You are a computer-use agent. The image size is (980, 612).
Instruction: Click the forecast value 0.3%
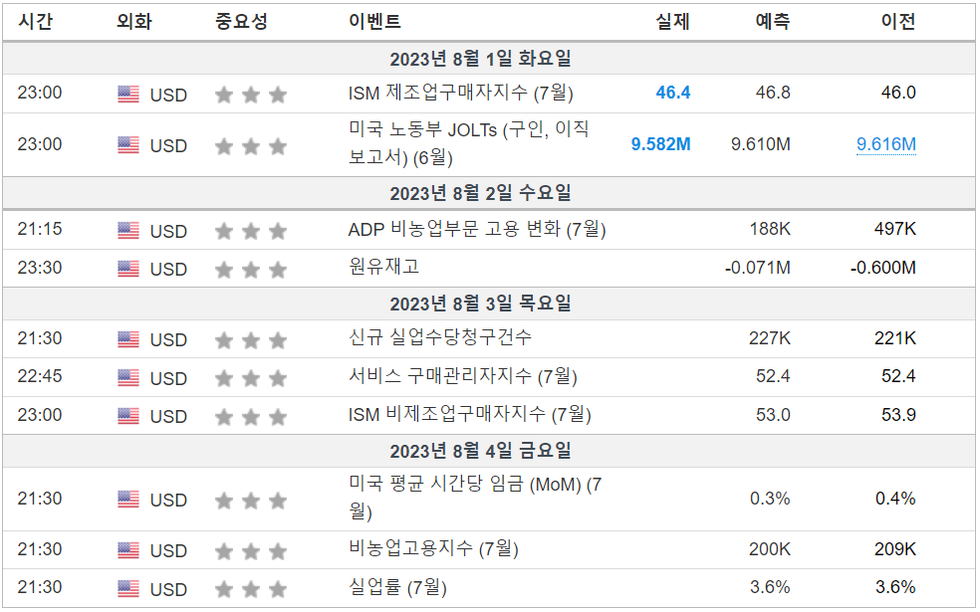point(770,499)
